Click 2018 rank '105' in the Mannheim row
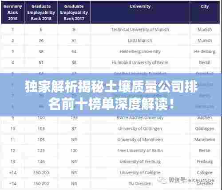The width and height of the screenshot is (222, 190). pyautogui.click(x=41, y=140)
